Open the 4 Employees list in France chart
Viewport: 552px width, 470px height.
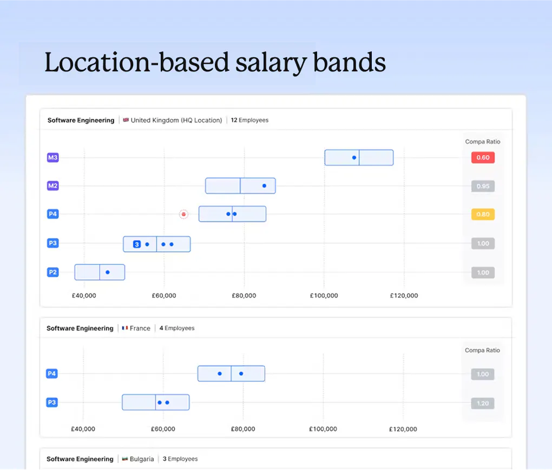pyautogui.click(x=177, y=328)
